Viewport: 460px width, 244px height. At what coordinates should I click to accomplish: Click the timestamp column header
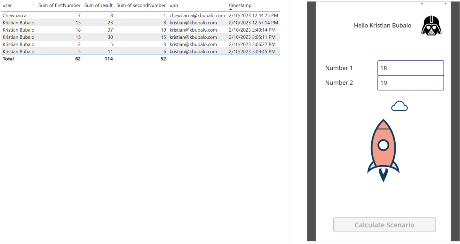(x=240, y=5)
